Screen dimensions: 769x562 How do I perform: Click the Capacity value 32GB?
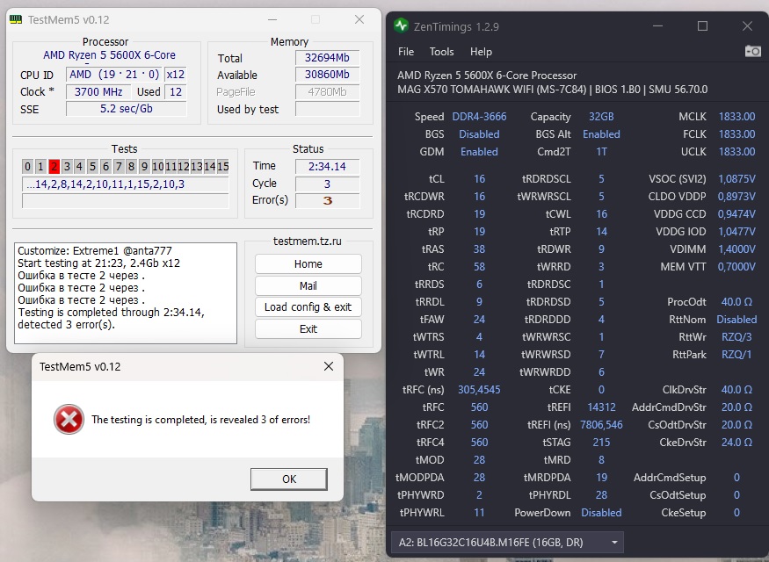point(601,117)
